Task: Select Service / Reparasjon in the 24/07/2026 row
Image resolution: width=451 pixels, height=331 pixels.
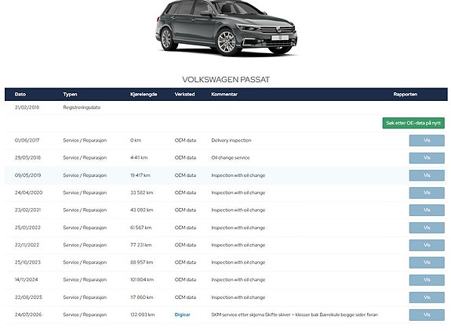Action: [85, 315]
